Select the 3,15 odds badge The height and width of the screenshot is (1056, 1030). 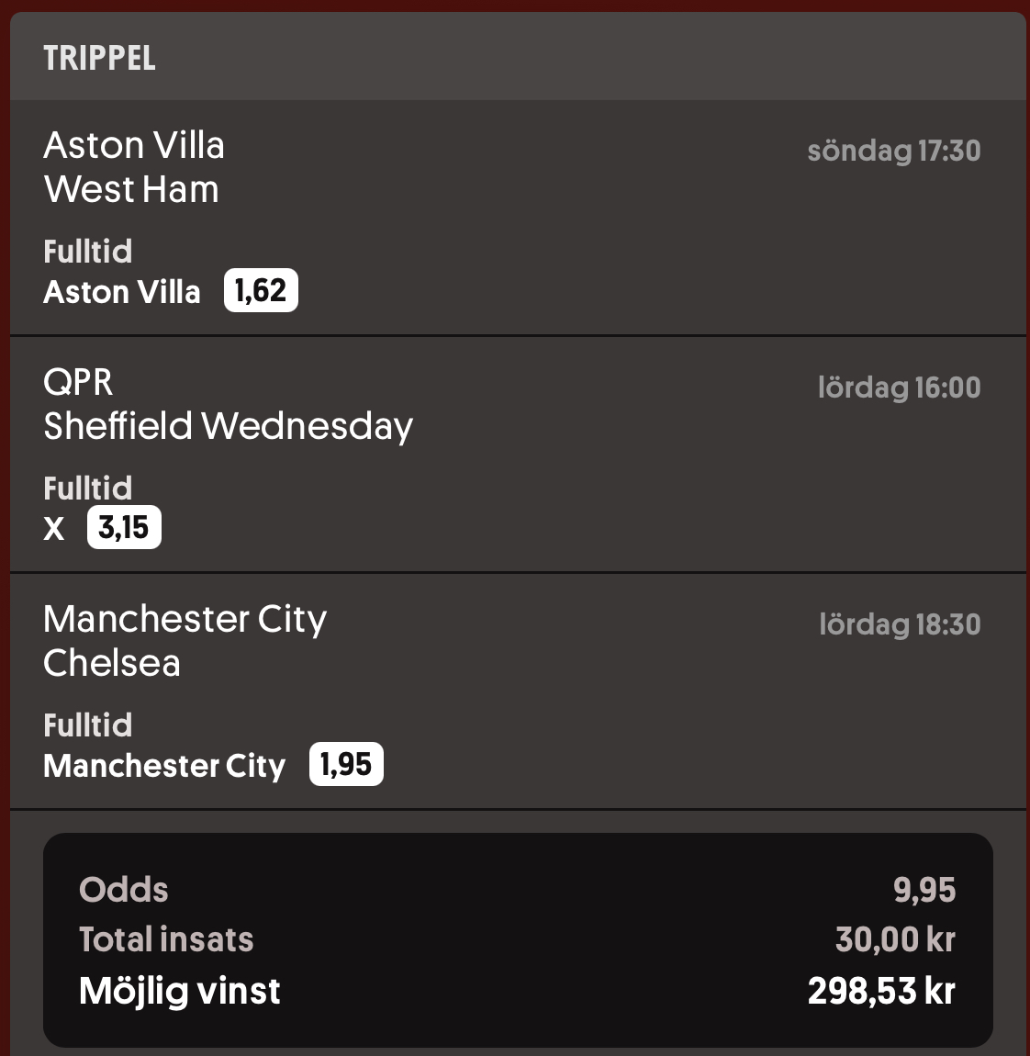point(124,527)
